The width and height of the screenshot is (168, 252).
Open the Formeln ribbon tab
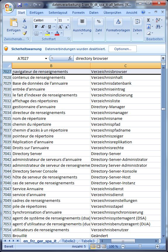coord(78,13)
